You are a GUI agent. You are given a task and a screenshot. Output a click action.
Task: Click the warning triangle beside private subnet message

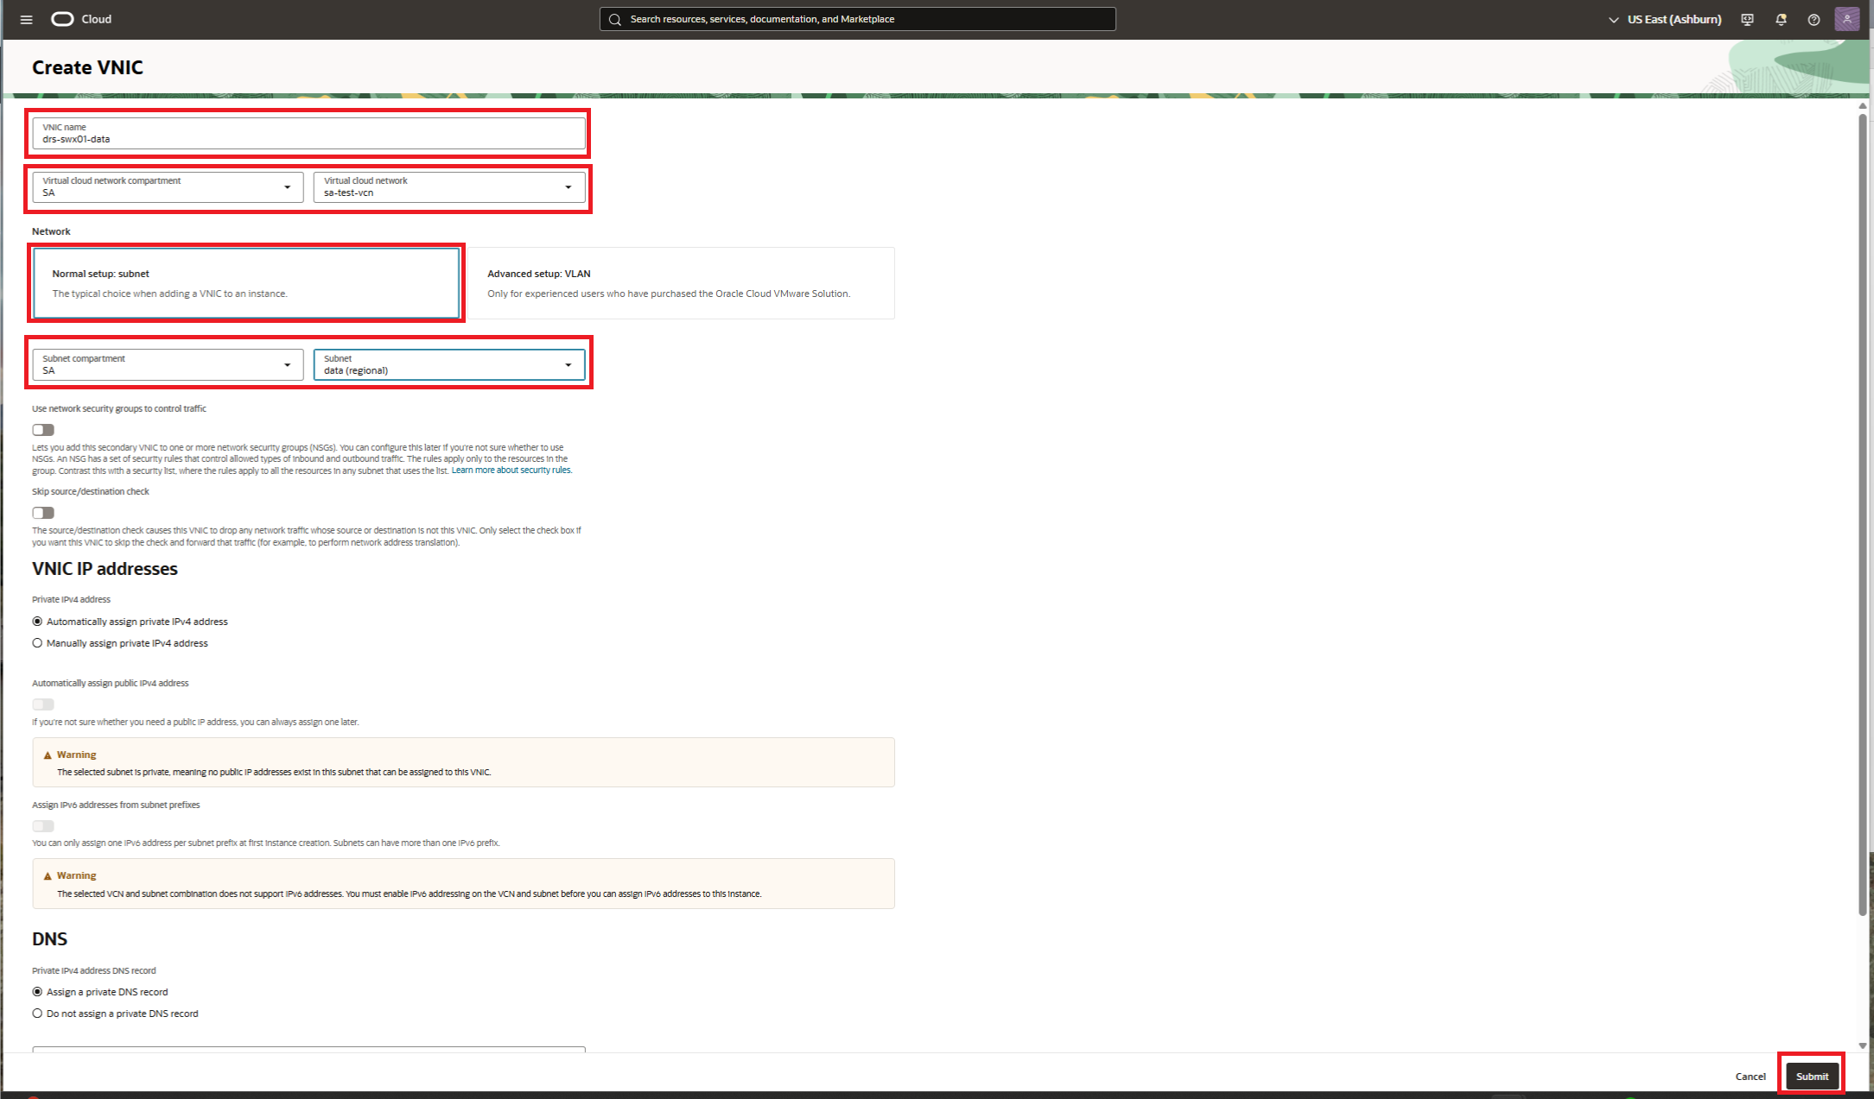[x=48, y=754]
